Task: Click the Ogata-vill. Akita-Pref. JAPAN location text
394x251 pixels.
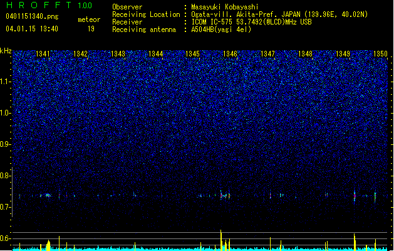Action: [279, 14]
